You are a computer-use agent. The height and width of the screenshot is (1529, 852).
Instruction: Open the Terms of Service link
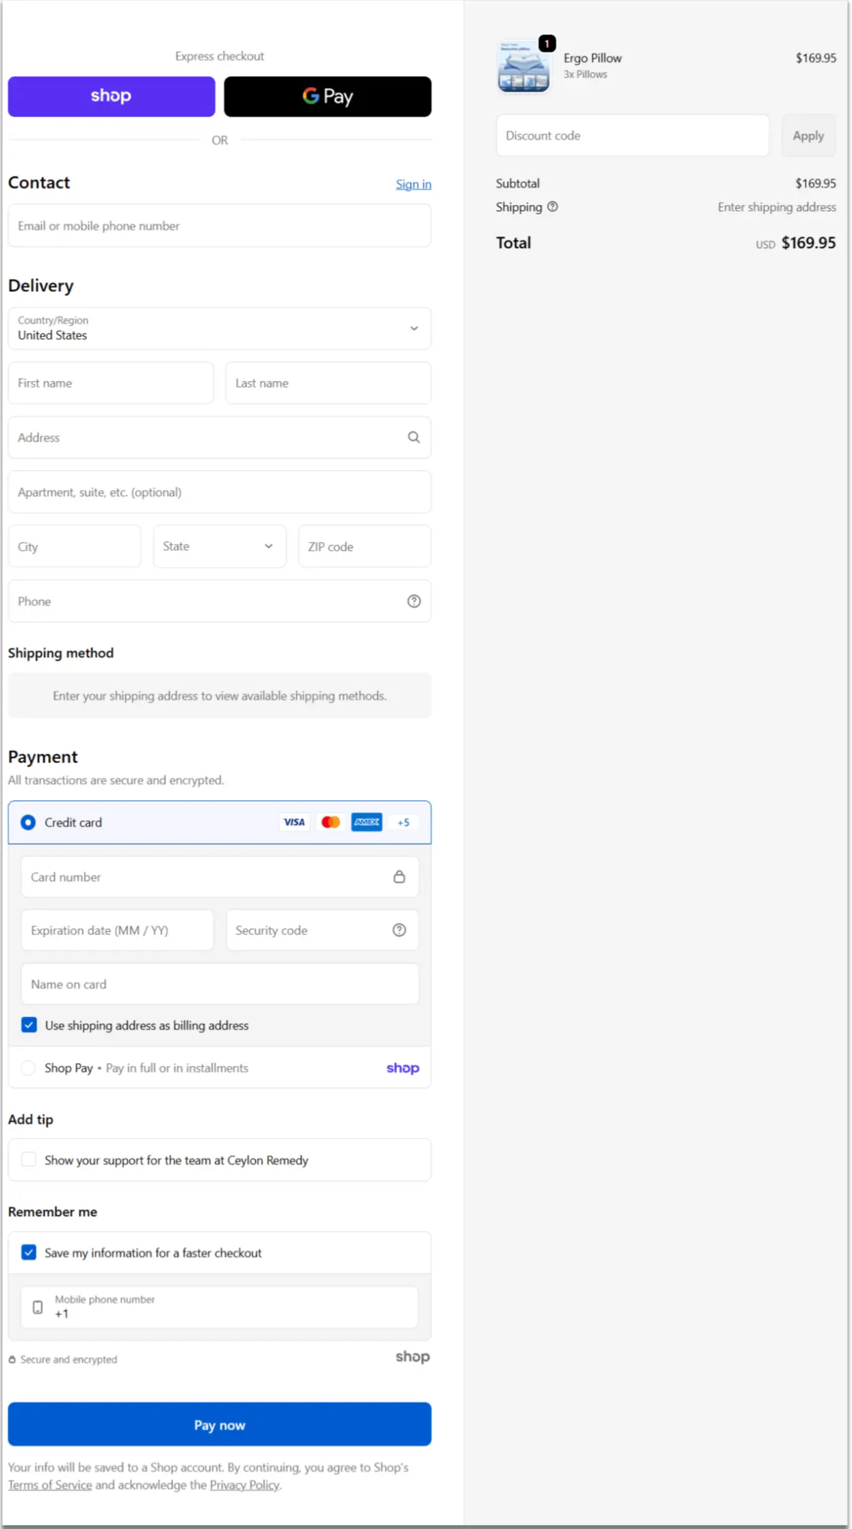(x=50, y=1485)
